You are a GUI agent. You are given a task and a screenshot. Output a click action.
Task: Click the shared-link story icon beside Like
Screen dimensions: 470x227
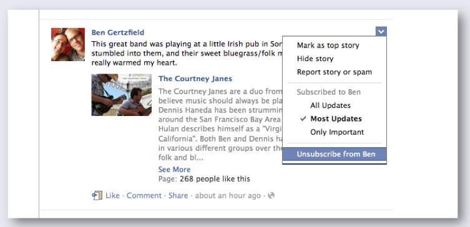[97, 196]
